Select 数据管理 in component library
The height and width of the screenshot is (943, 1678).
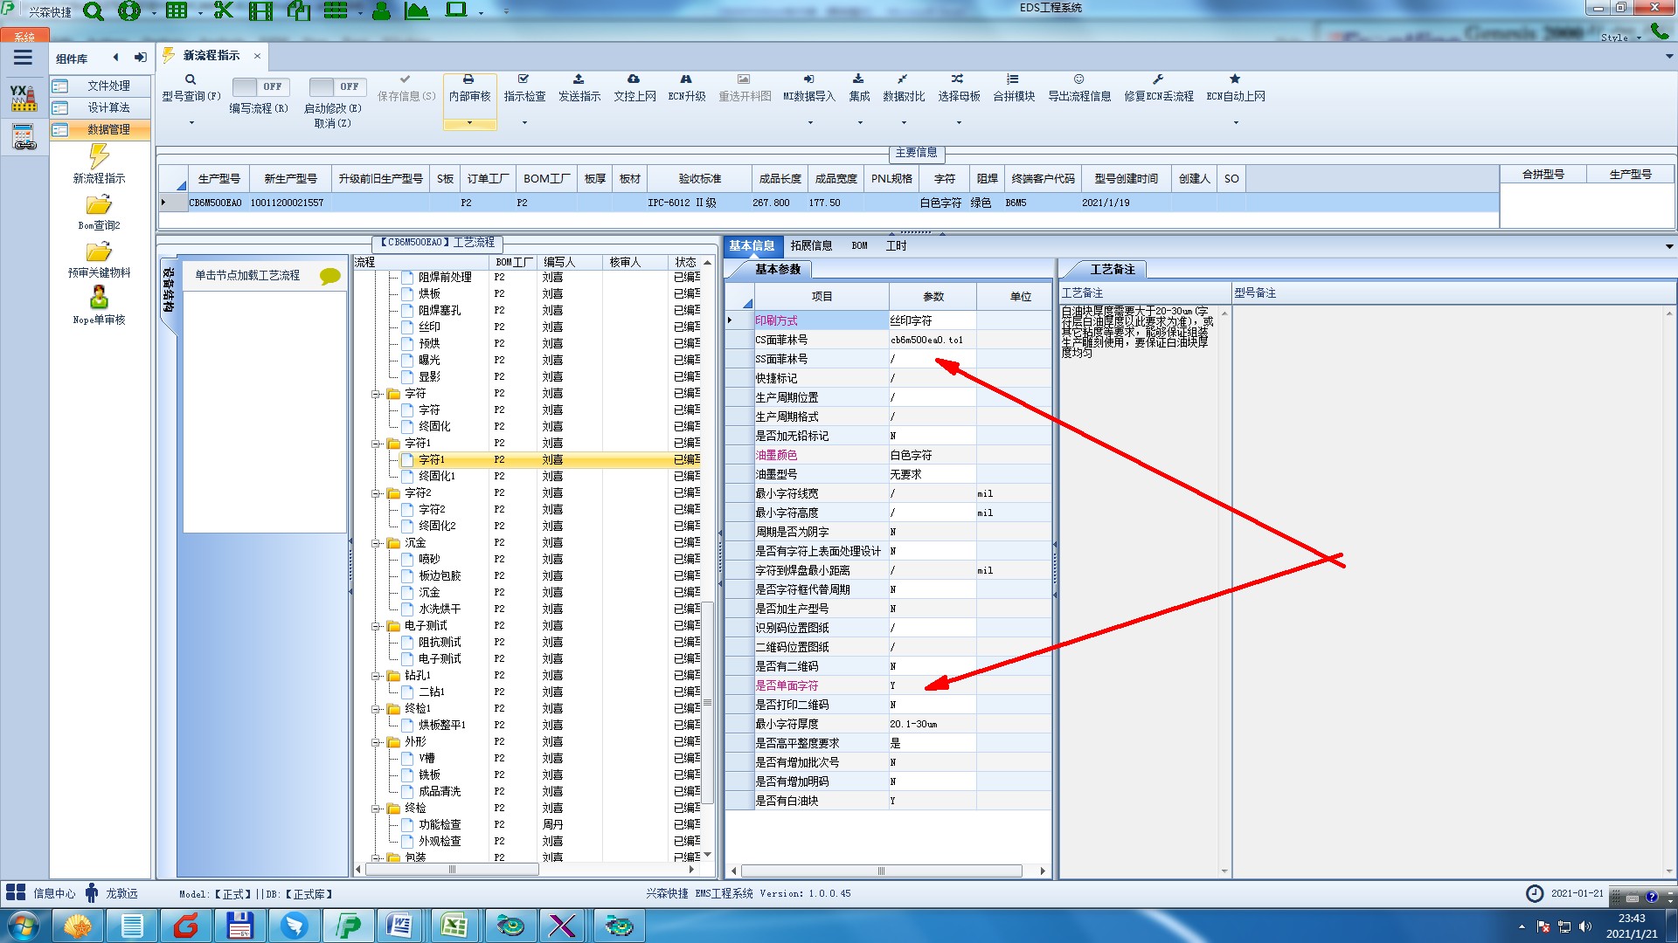coord(107,129)
